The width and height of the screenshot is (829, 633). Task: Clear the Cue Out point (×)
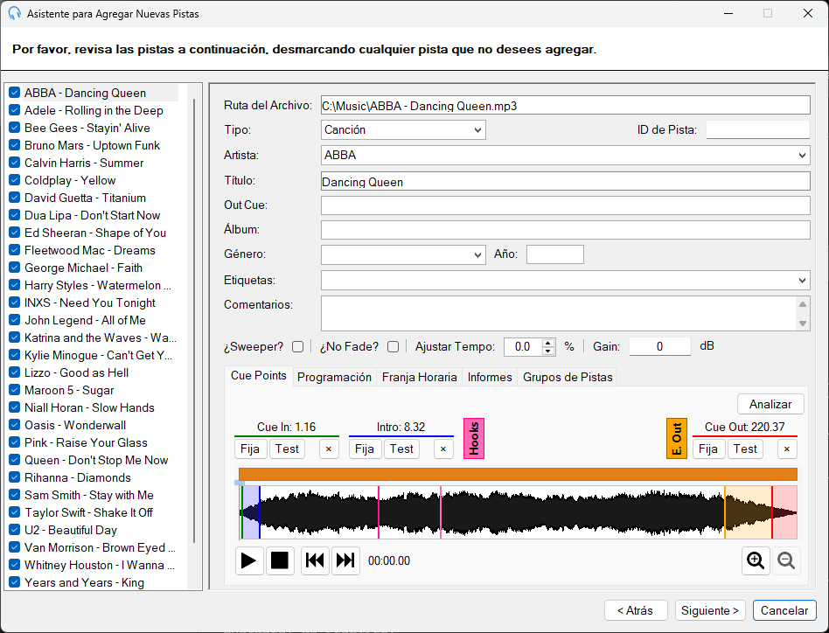[787, 449]
